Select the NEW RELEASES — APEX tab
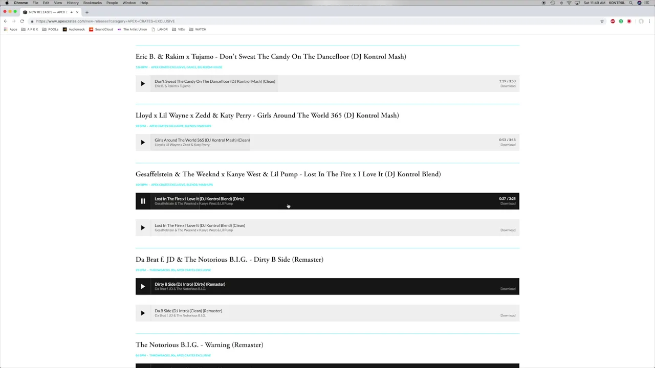The width and height of the screenshot is (655, 368). coord(50,12)
